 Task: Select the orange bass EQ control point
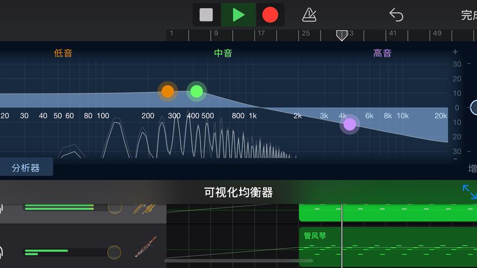168,91
